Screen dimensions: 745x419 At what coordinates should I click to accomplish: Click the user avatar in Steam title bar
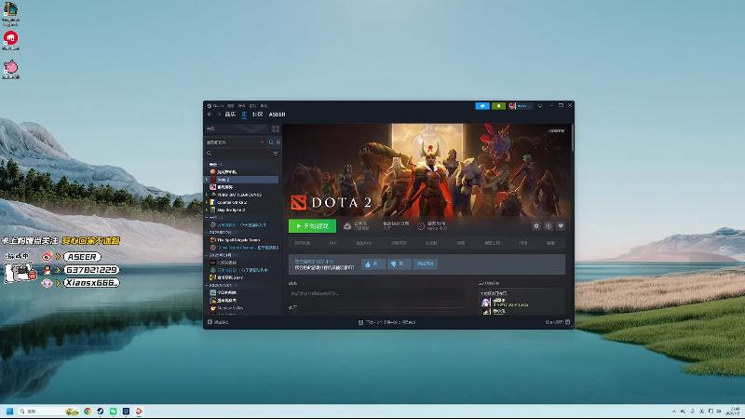(511, 106)
